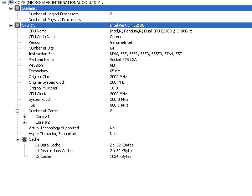Select the Cache tree item
Screen dimensions: 252x196
[x=34, y=139]
